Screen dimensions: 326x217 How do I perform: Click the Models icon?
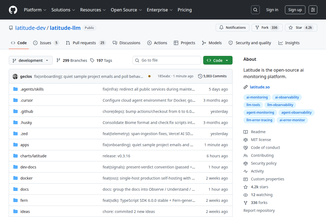[x=204, y=43]
